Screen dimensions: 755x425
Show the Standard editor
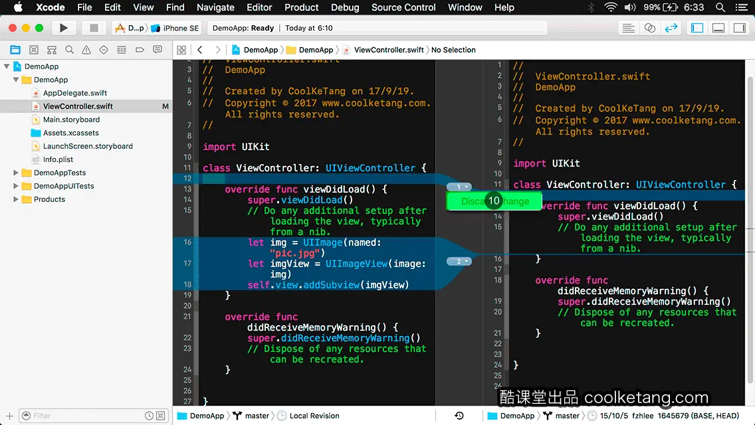pyautogui.click(x=628, y=28)
